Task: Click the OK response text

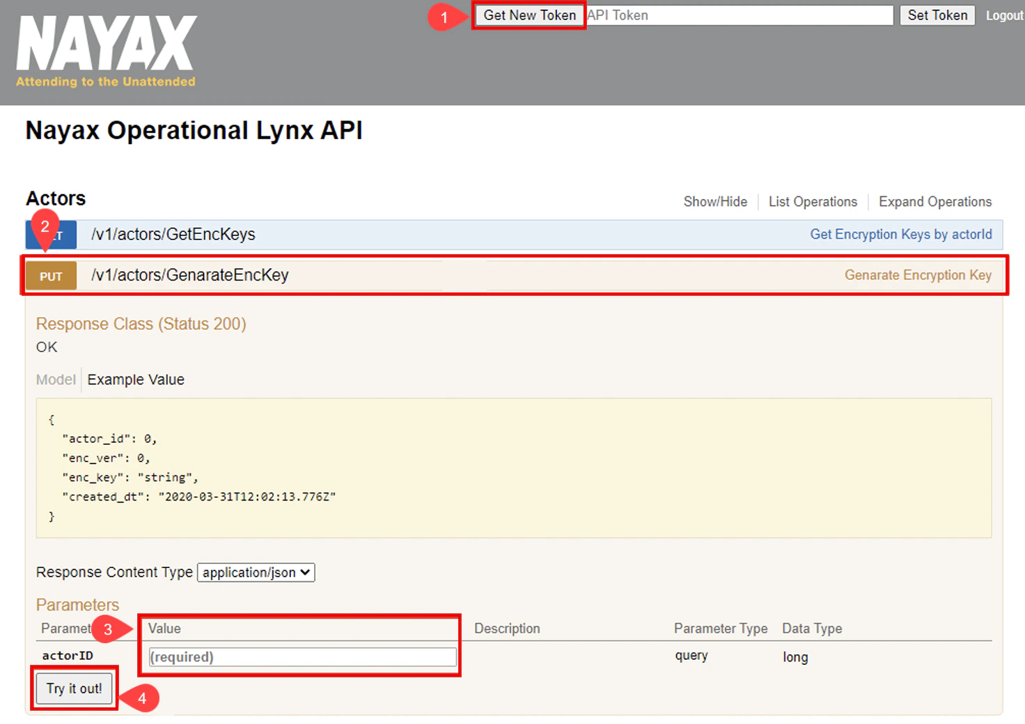Action: pyautogui.click(x=47, y=347)
